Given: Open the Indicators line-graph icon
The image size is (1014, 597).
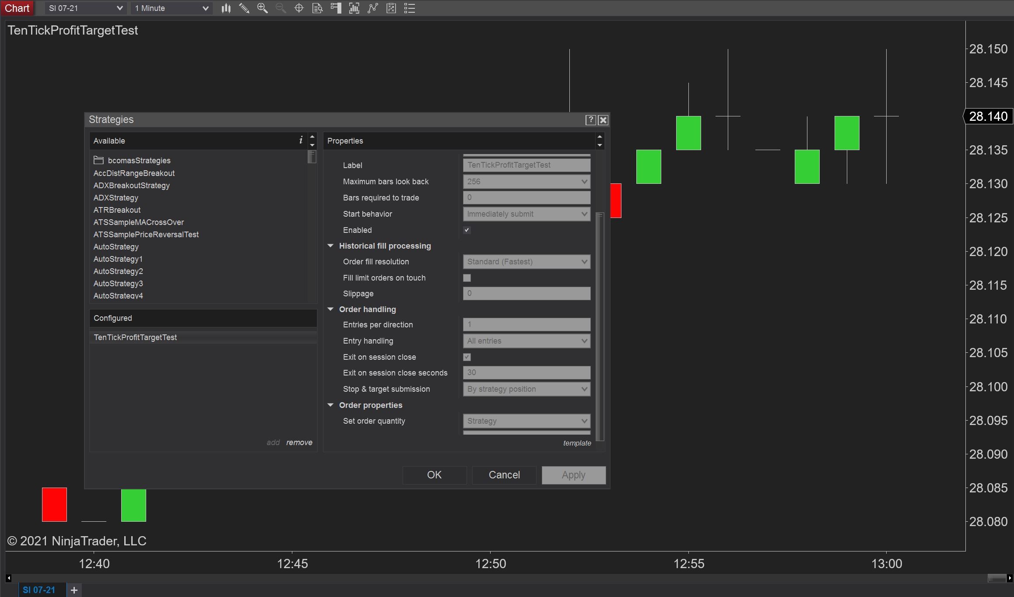Looking at the screenshot, I should tap(372, 8).
